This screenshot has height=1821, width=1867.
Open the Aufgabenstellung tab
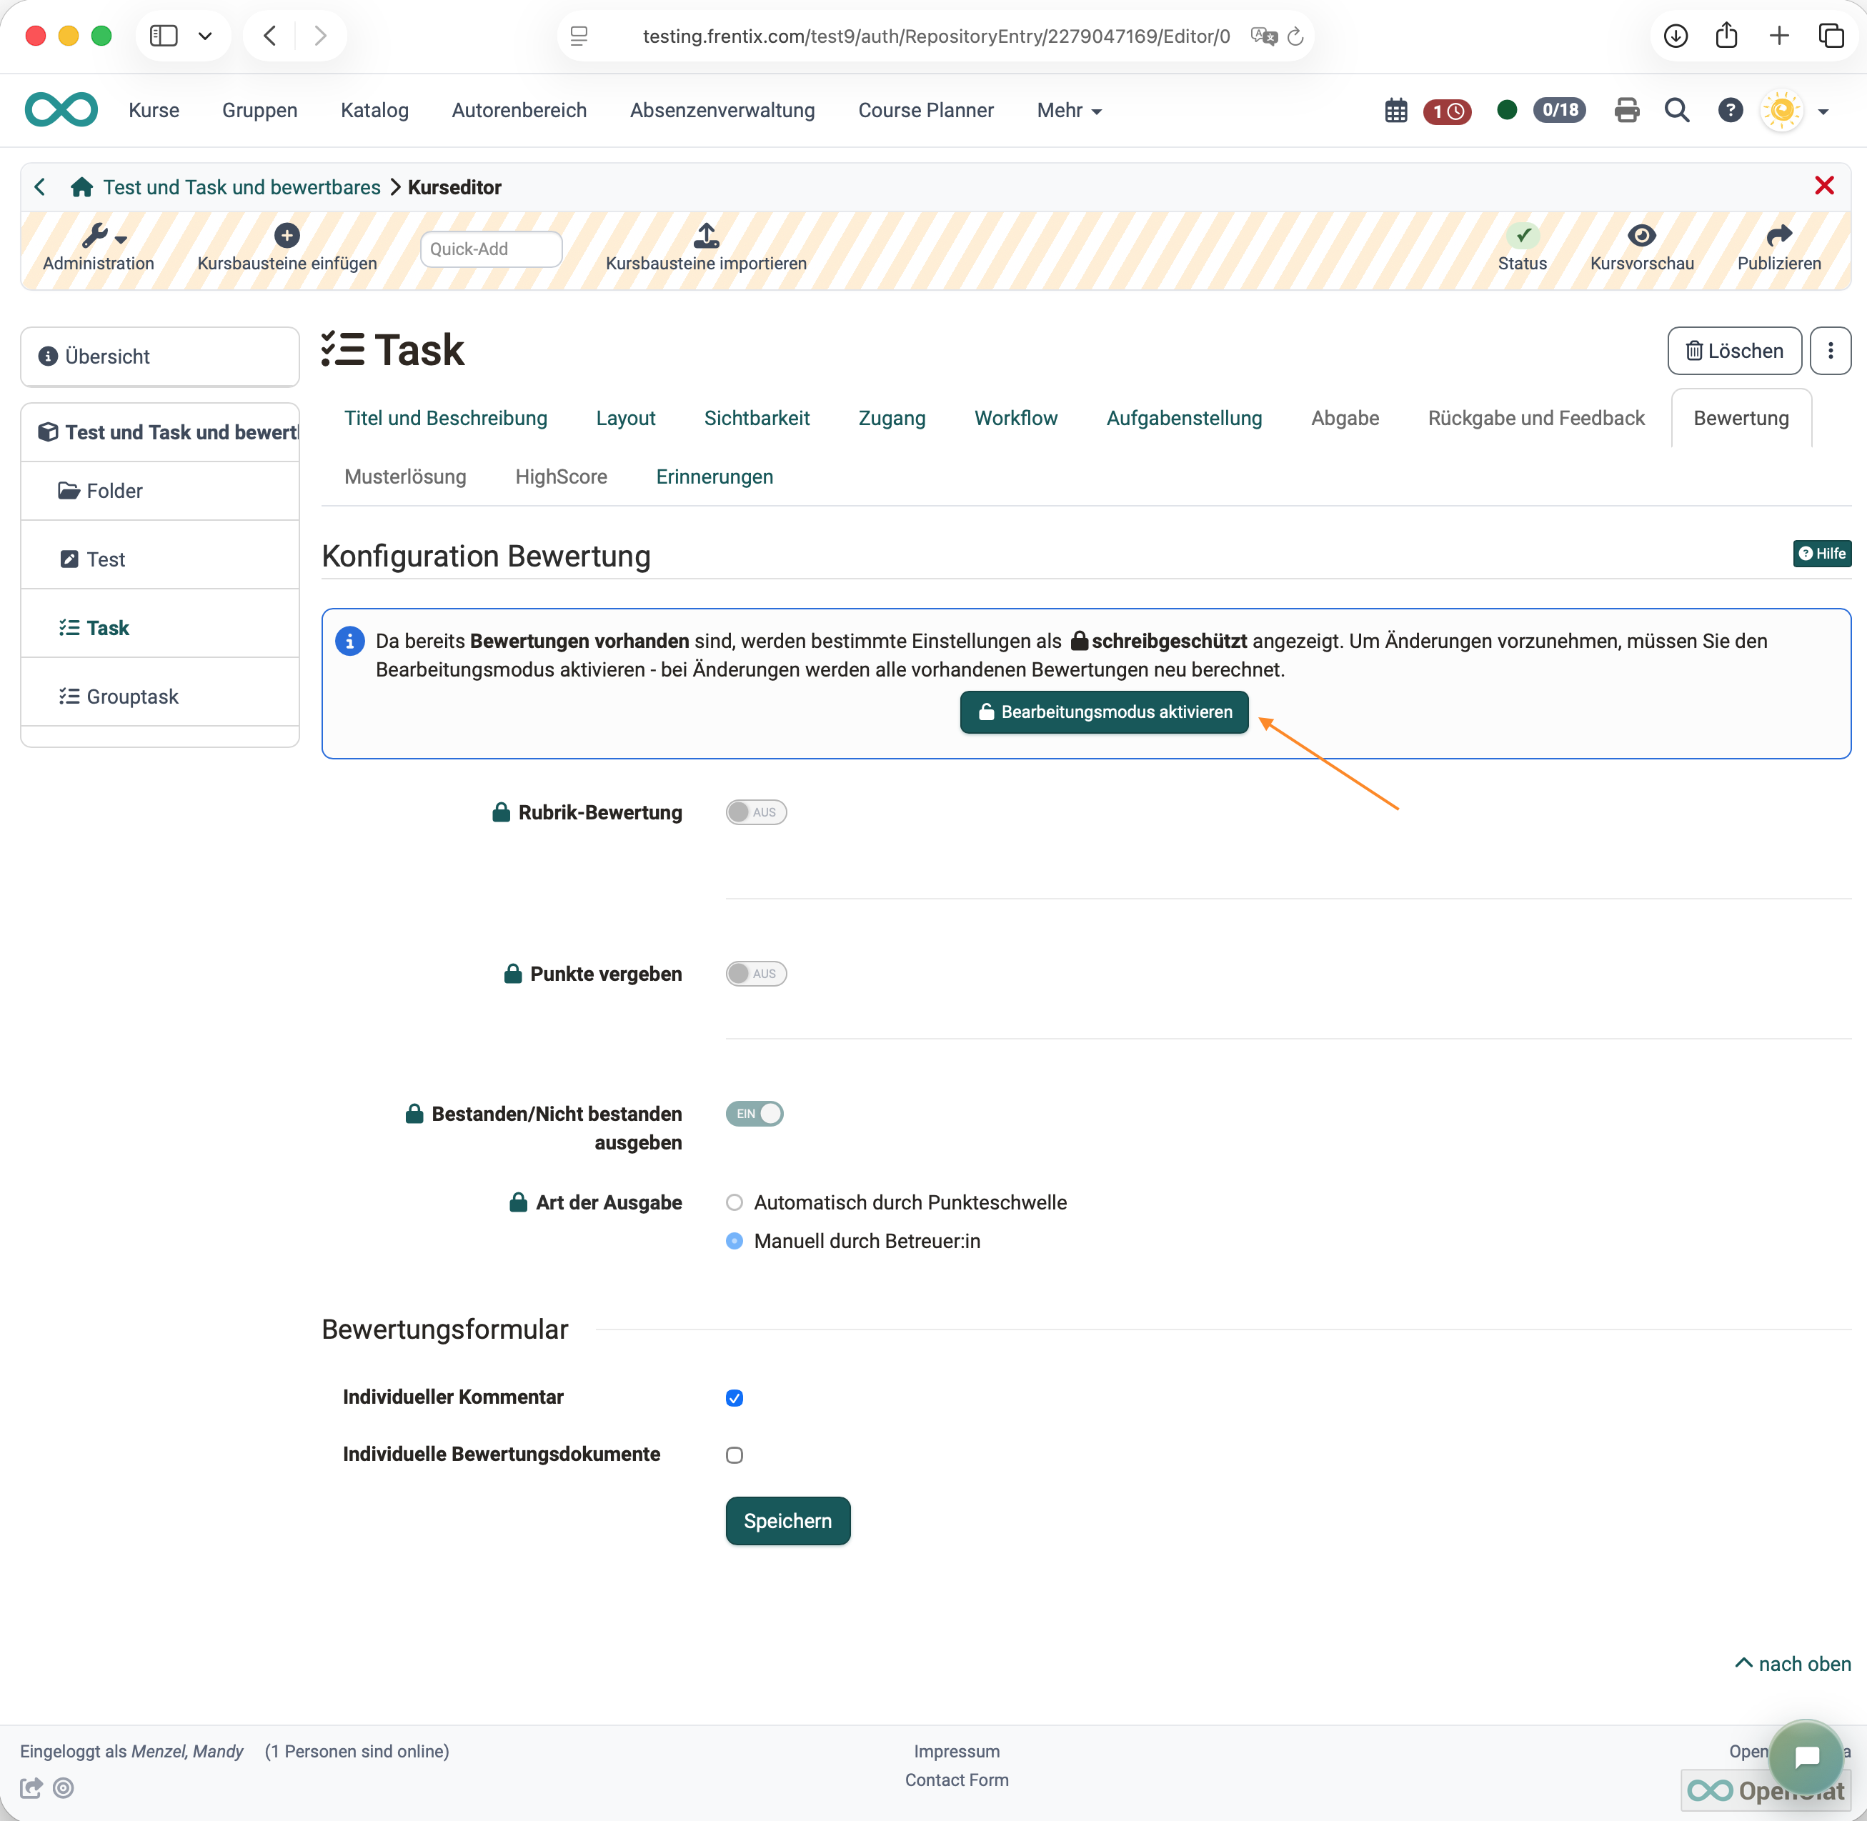1184,418
